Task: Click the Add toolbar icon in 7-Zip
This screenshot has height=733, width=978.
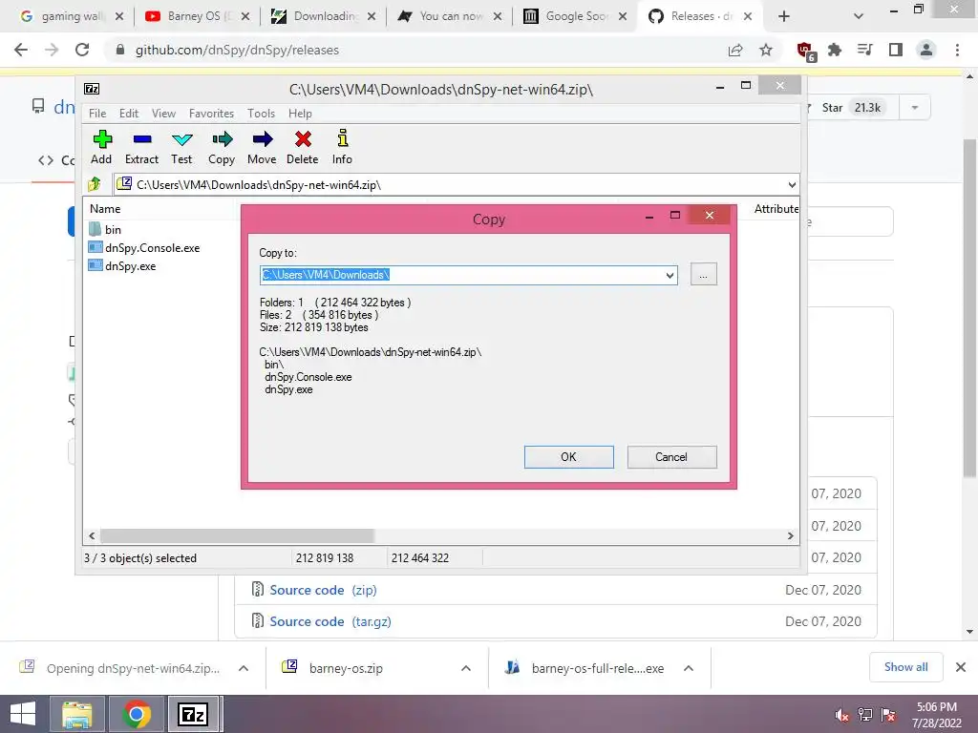Action: (101, 148)
